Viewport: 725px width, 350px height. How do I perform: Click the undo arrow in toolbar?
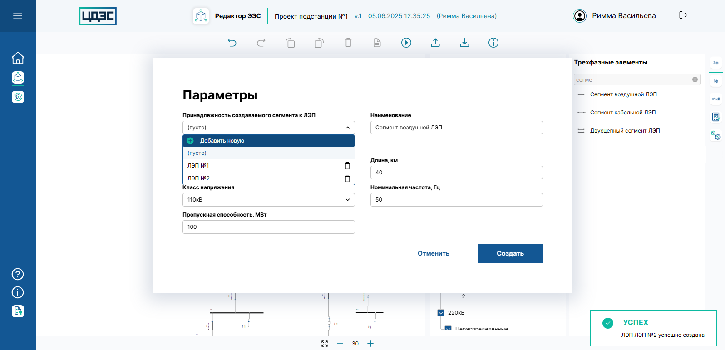pyautogui.click(x=232, y=43)
